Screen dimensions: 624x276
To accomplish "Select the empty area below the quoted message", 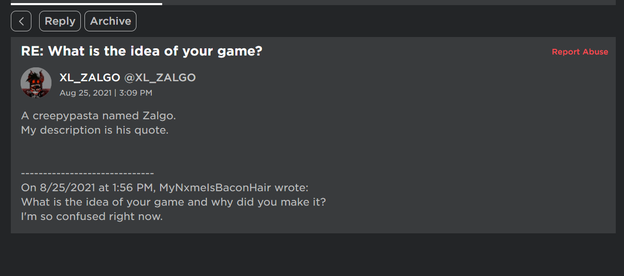I will [x=313, y=254].
